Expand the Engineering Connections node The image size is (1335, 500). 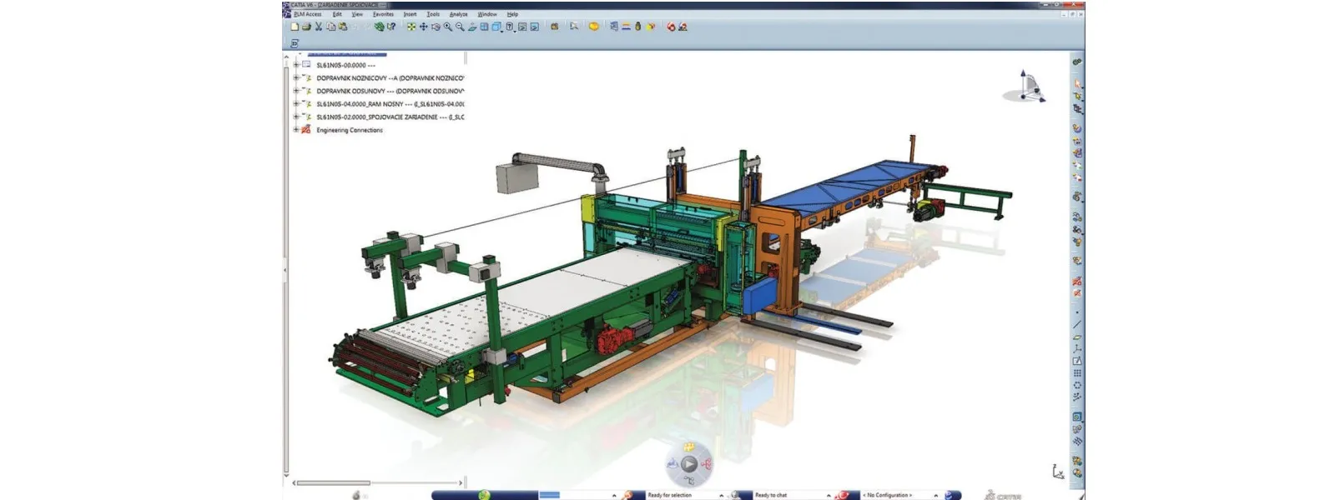(x=295, y=130)
